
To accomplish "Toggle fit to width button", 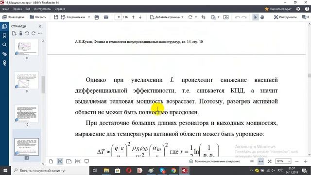I will [261, 161].
